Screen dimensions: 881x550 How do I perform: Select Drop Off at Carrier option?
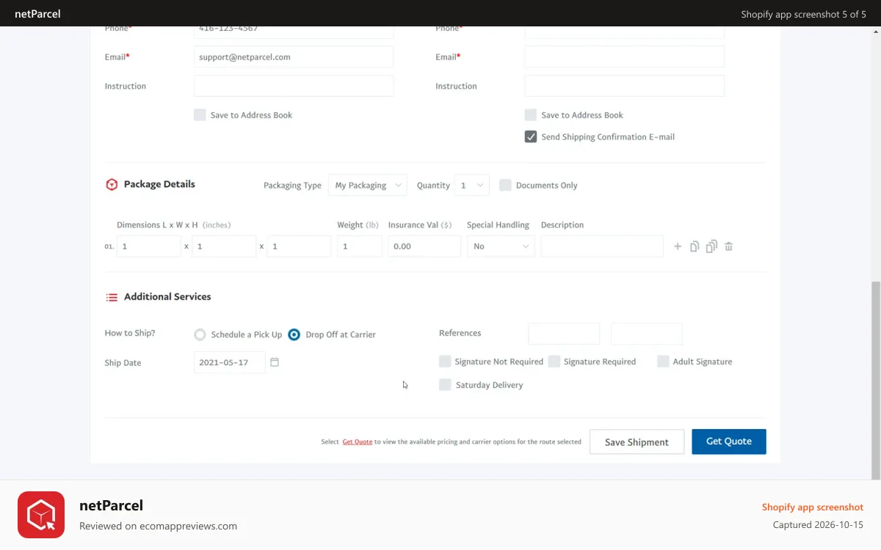[x=294, y=334]
